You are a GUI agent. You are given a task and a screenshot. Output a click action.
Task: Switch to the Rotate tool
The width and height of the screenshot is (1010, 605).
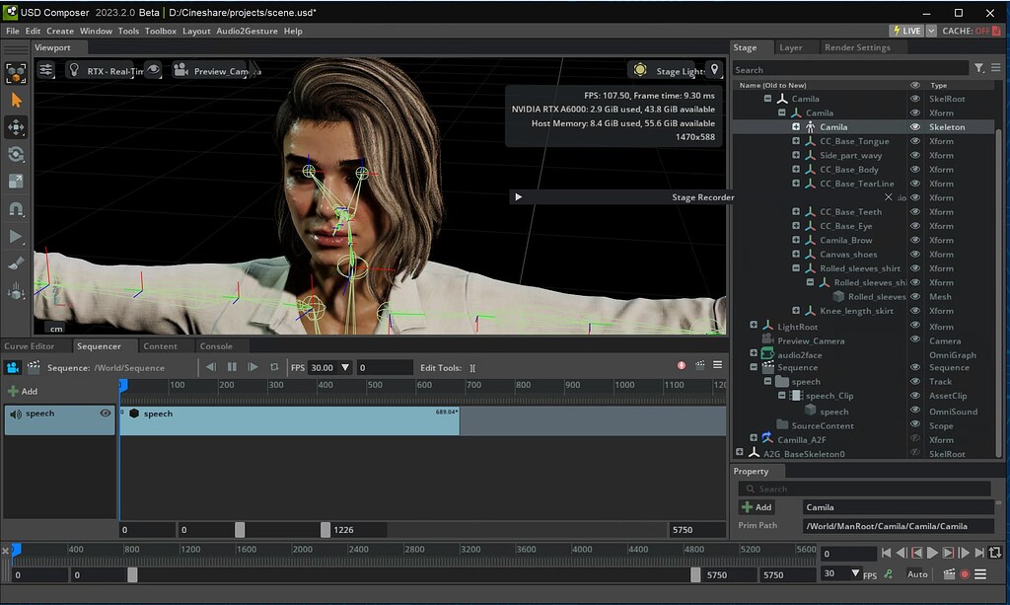click(15, 154)
